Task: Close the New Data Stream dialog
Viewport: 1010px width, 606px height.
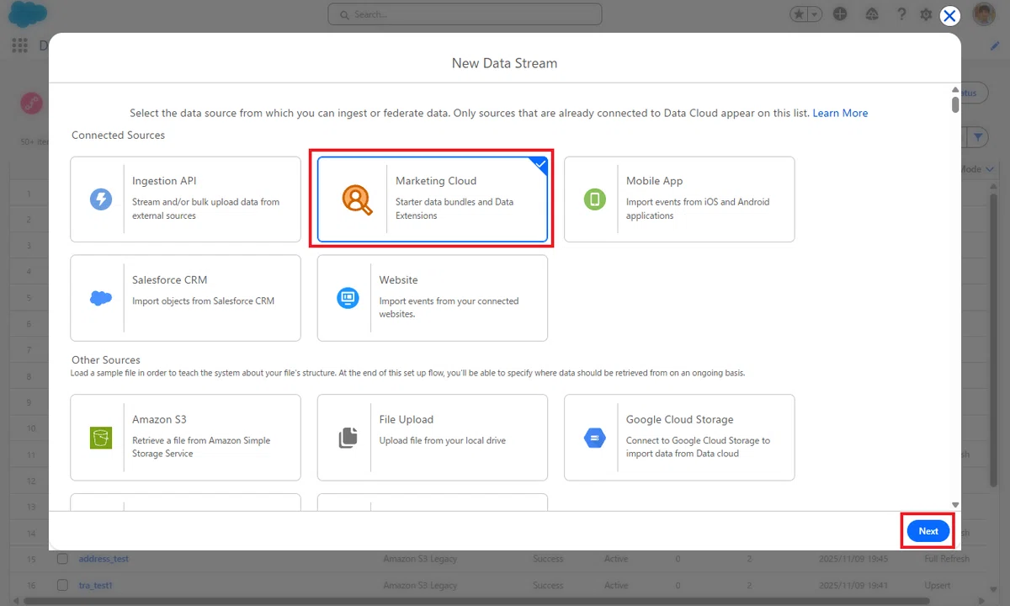Action: (949, 15)
